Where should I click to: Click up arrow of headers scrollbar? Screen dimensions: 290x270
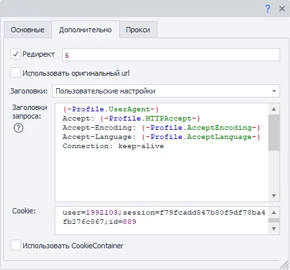pyautogui.click(x=274, y=109)
